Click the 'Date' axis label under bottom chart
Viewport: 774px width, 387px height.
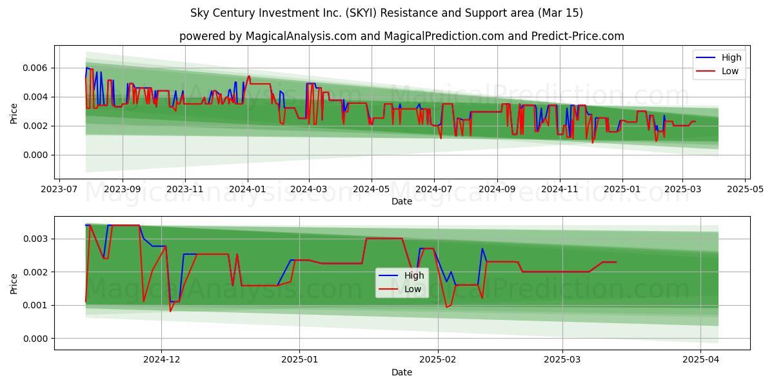402,372
